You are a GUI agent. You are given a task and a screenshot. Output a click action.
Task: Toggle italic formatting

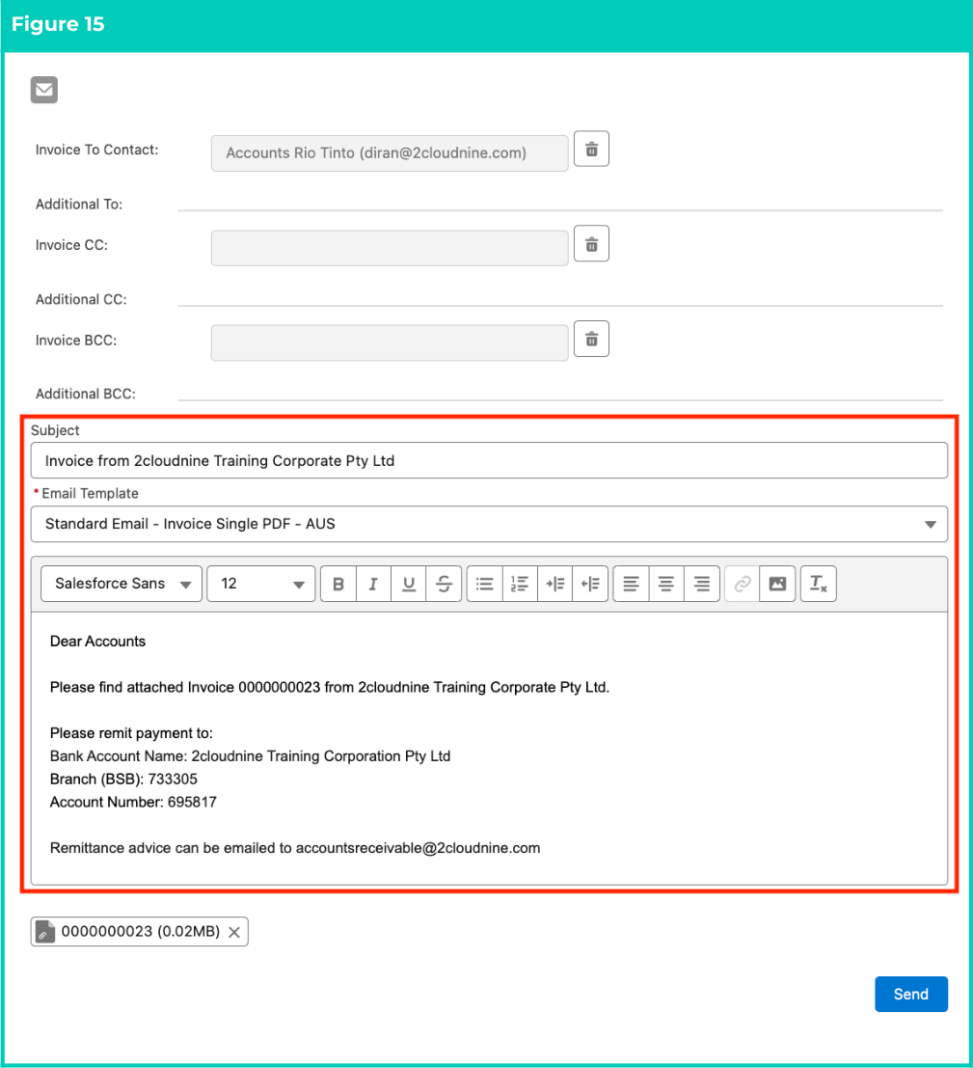tap(373, 584)
